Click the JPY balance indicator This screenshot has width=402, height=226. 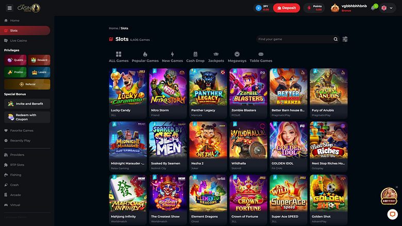pyautogui.click(x=262, y=8)
